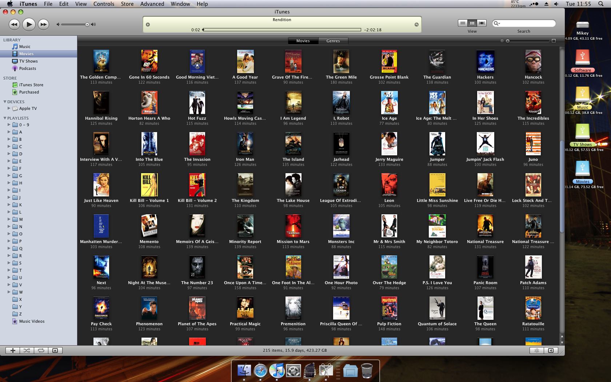Screen dimensions: 611x382
Task: Select Grid view toggle
Action: (472, 23)
